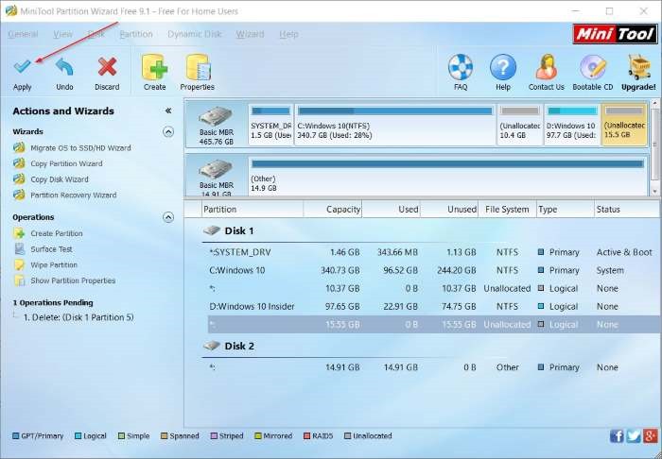Viewport: 662px width, 459px height.
Task: Open the Partition menu
Action: [x=136, y=34]
